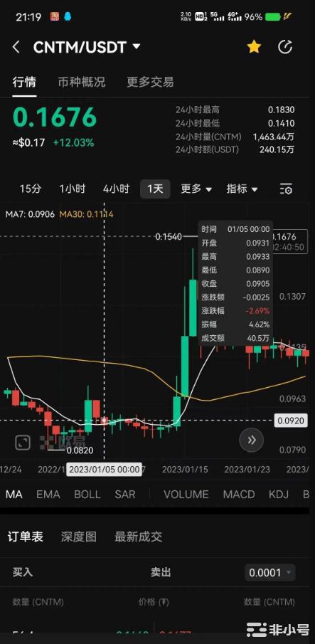Toggle the BOLL indicator
This screenshot has width=315, height=644.
click(x=87, y=495)
